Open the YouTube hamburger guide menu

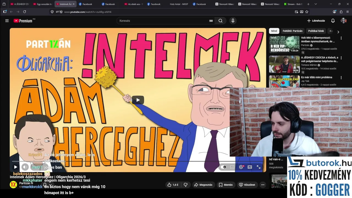7,21
